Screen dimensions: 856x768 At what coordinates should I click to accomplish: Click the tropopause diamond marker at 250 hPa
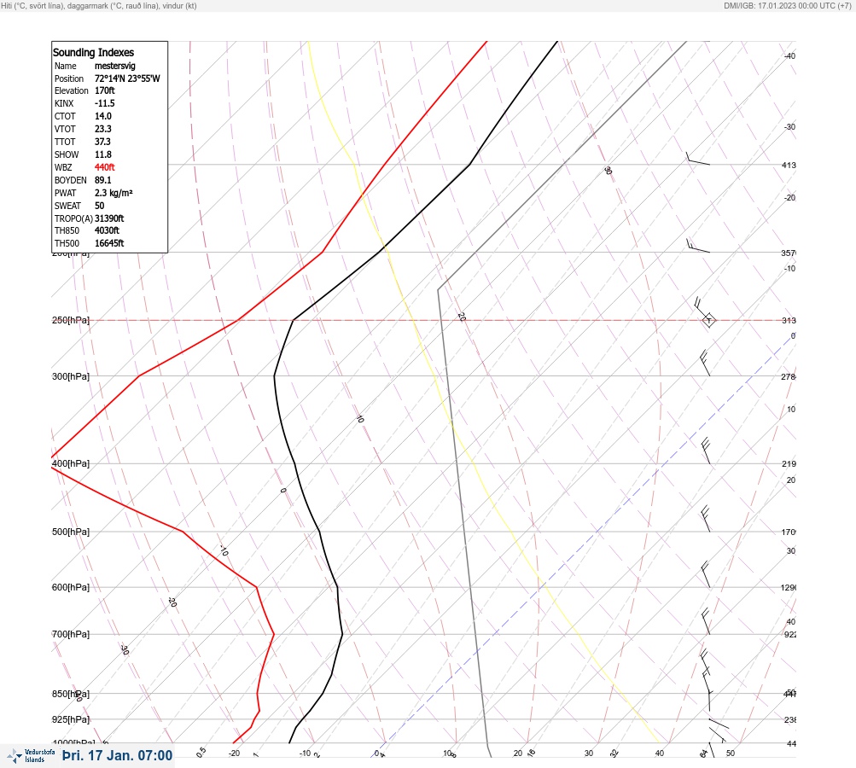(709, 320)
